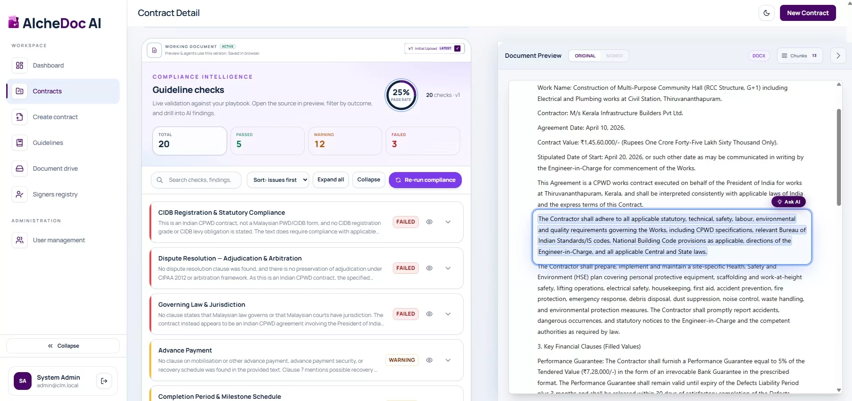This screenshot has height=401, width=852.
Task: Expand the CIDB Registration check chevron
Action: tap(448, 222)
